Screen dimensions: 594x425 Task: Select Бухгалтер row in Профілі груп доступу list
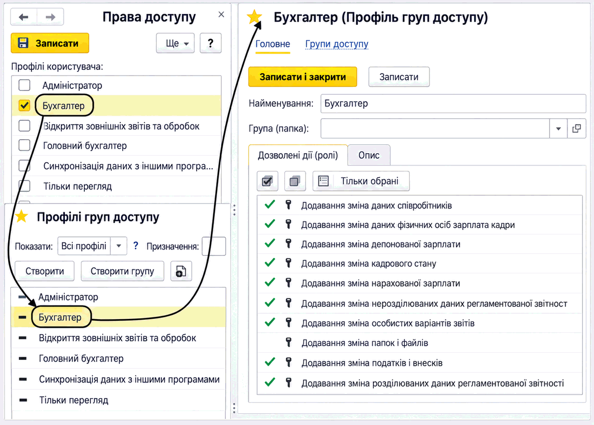point(119,317)
